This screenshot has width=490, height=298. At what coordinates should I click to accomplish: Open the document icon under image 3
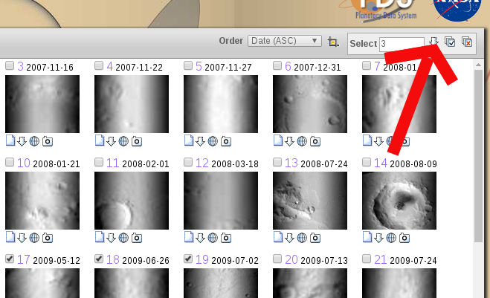10,140
